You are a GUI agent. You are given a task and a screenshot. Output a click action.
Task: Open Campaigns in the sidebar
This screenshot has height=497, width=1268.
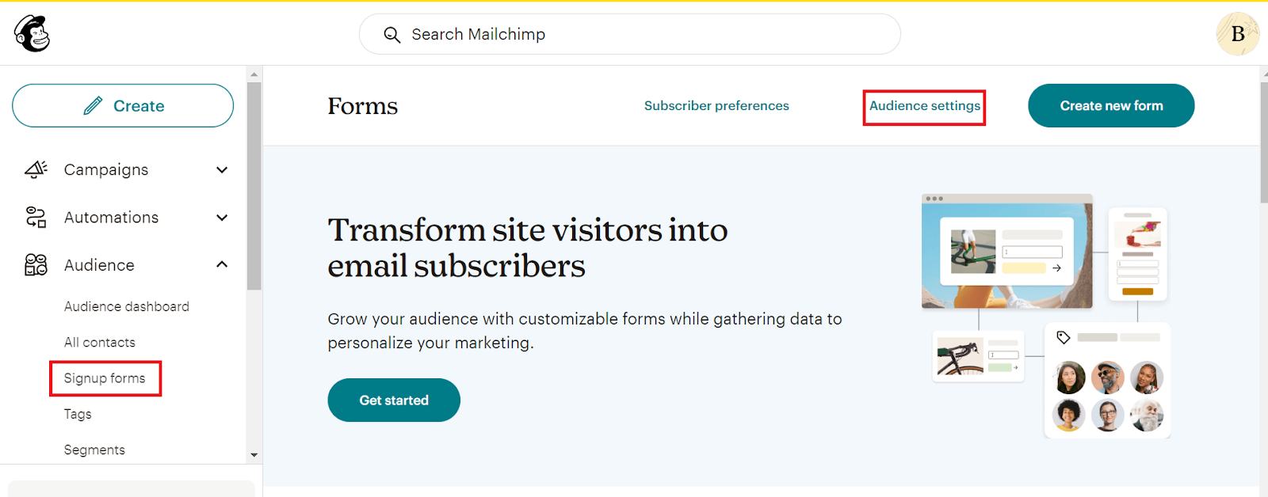[106, 170]
